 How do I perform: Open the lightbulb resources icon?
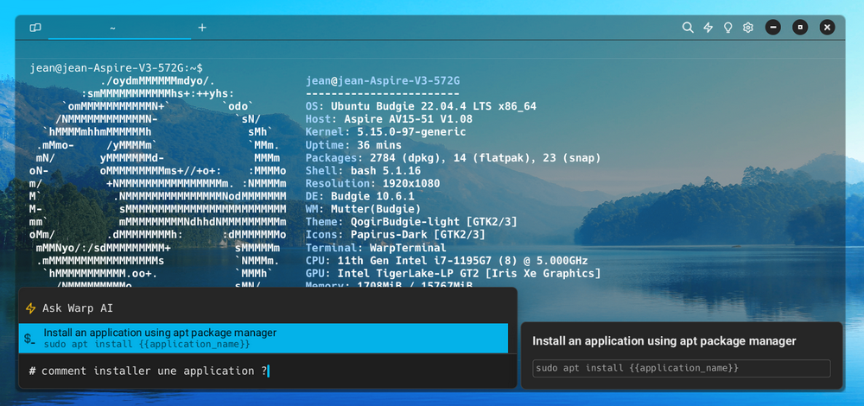[x=728, y=28]
